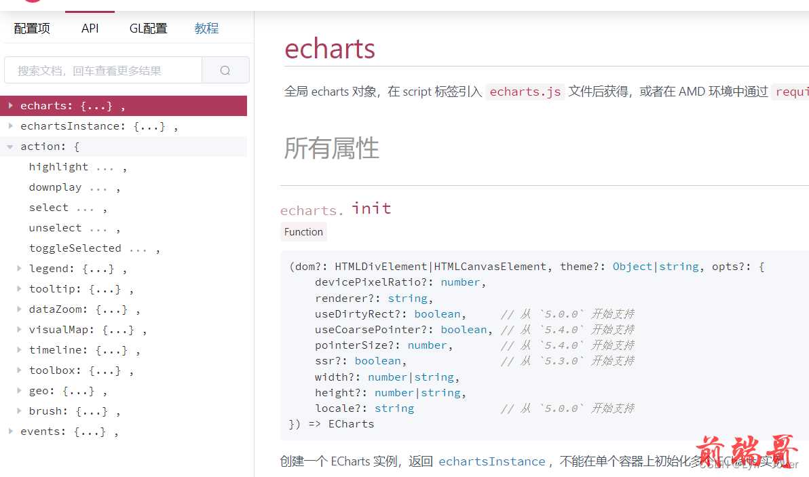Expand the echarts tree node arrow
809x477 pixels.
10,106
